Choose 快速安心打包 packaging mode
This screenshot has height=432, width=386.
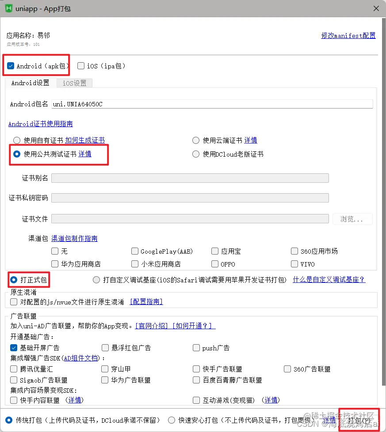tap(172, 420)
